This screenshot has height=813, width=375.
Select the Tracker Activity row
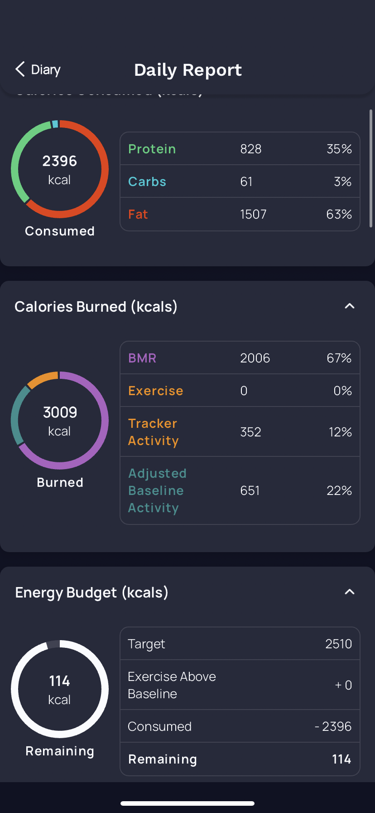pyautogui.click(x=240, y=432)
